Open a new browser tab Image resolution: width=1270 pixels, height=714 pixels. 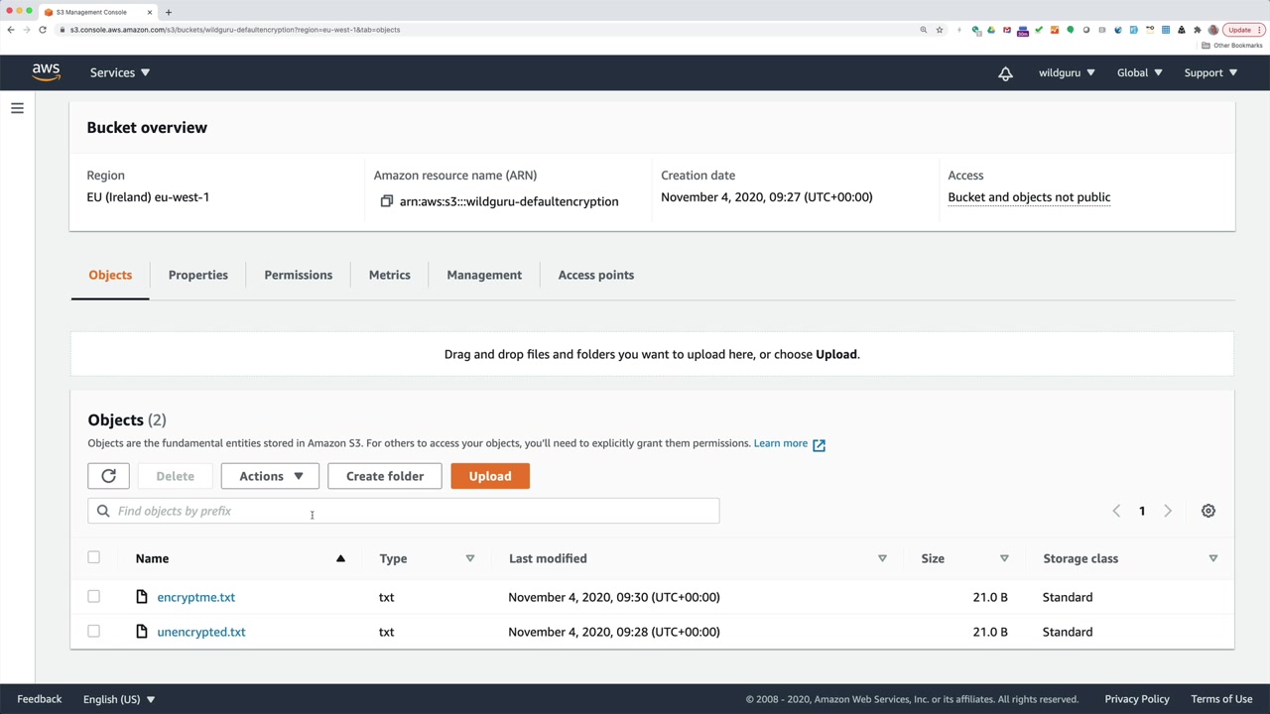pyautogui.click(x=168, y=12)
